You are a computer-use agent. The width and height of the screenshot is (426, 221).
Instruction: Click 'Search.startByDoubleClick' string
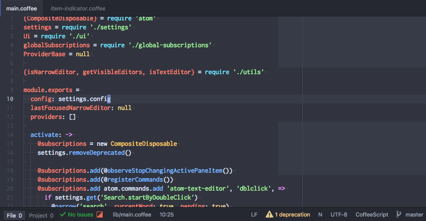[147, 198]
